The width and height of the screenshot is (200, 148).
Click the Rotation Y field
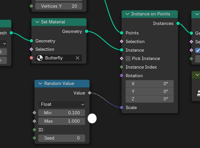point(149,91)
